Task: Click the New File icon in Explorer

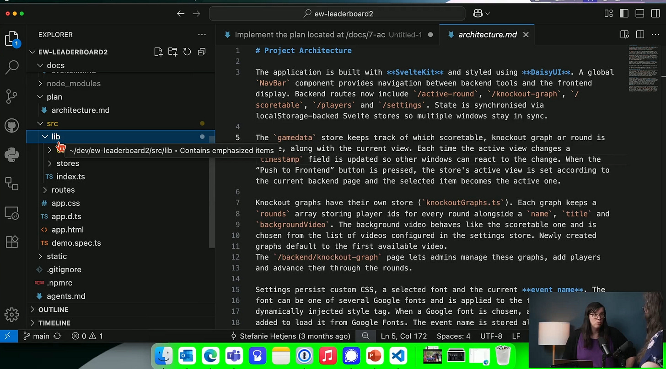Action: coord(158,52)
